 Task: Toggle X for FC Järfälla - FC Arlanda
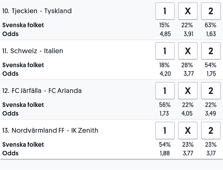click(x=188, y=91)
